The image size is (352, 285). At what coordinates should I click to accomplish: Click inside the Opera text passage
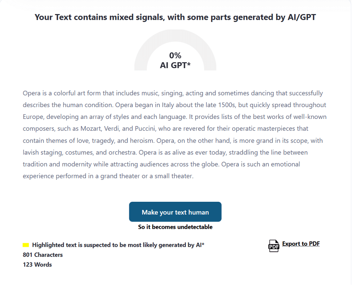tap(175, 134)
